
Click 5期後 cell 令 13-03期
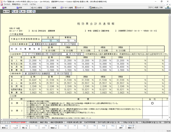[120, 51]
